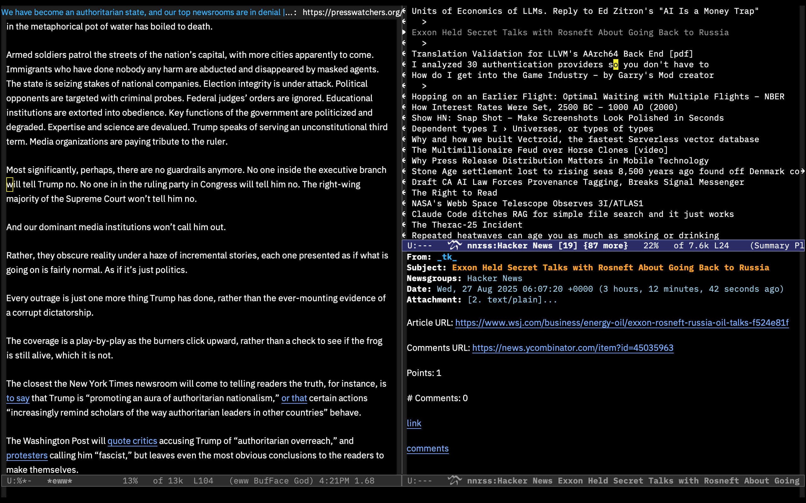The height and width of the screenshot is (503, 806).
Task: Select the 'Draft CA AI Law Forces Provenance Tagging' line
Action: (x=577, y=182)
